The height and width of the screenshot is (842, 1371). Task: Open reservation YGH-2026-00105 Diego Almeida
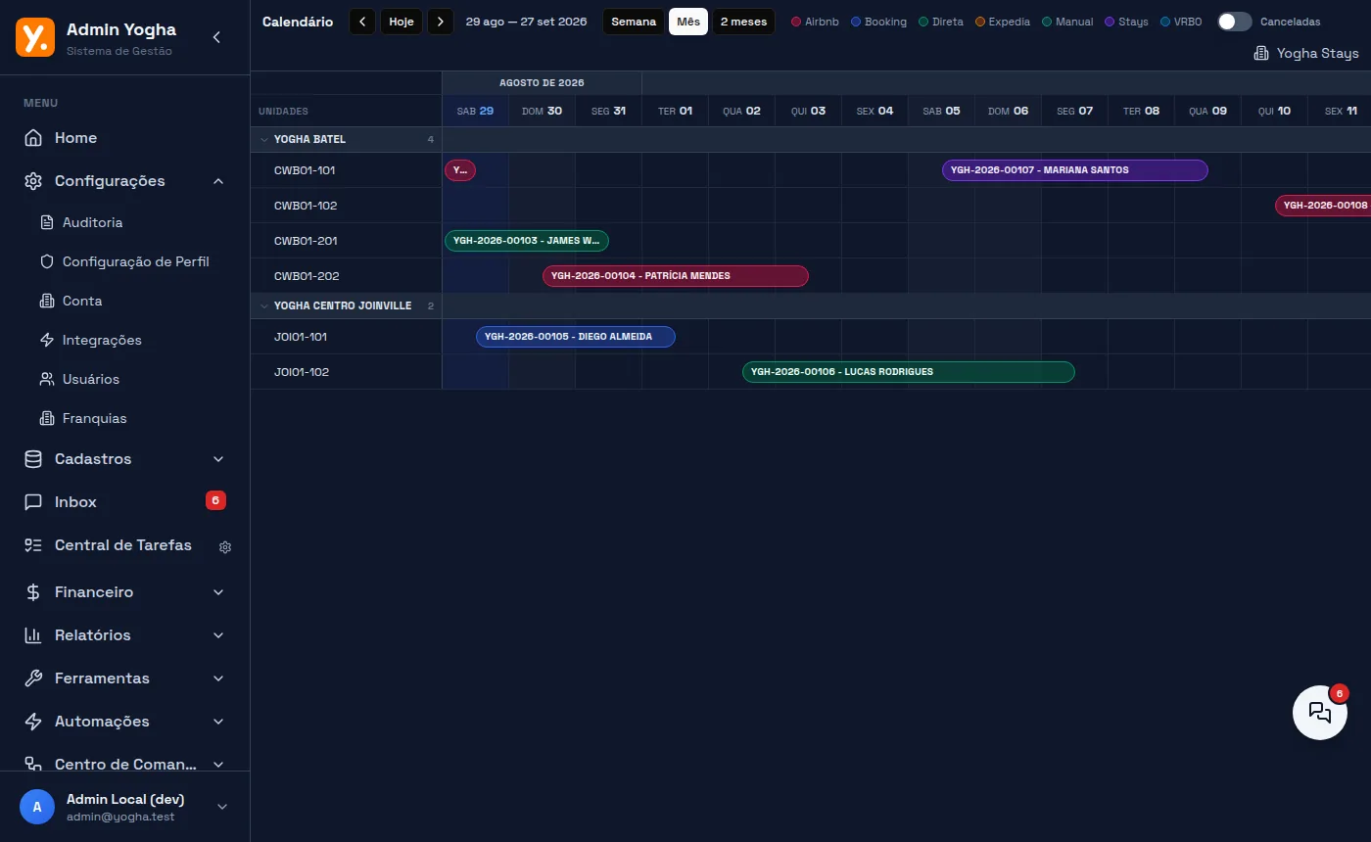(x=576, y=337)
